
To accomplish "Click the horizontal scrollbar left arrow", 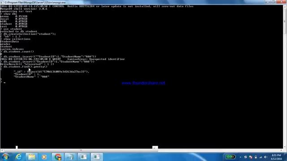I will 2,150.
